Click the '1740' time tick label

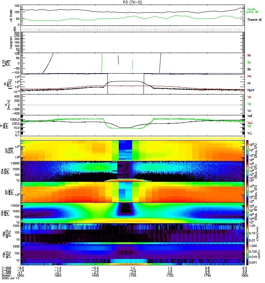(x=207, y=276)
